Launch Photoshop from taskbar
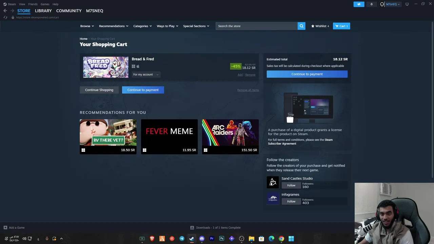Image resolution: width=434 pixels, height=244 pixels. pyautogui.click(x=222, y=239)
